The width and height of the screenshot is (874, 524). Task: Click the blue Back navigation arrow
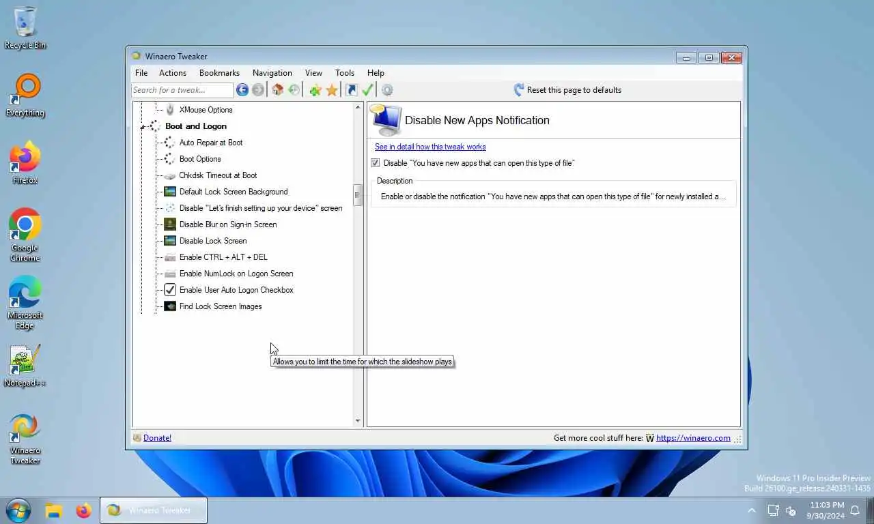[242, 90]
